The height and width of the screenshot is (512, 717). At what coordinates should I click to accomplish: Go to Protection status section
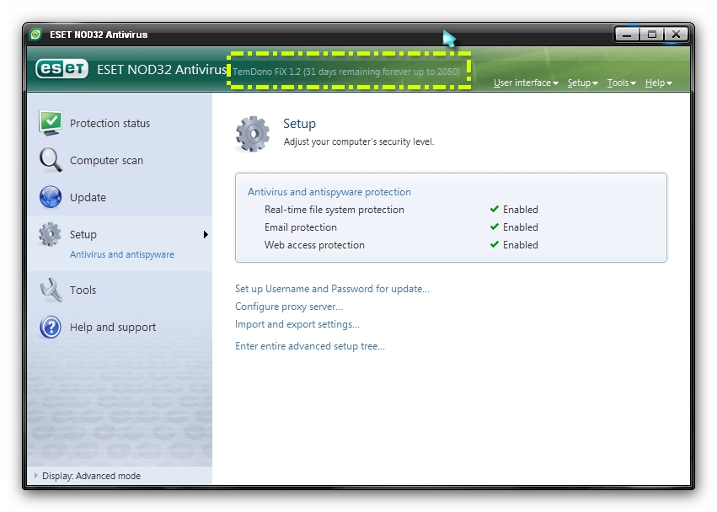tap(110, 124)
